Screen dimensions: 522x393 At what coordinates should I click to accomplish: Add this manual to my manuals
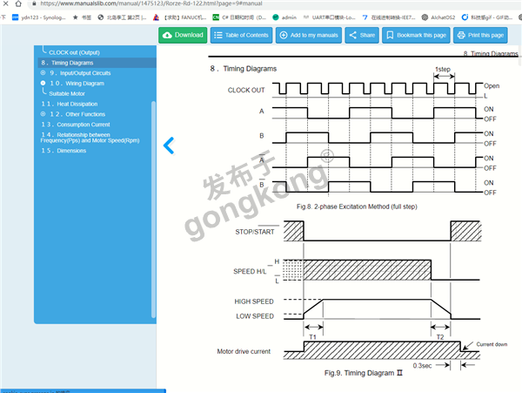coord(308,35)
